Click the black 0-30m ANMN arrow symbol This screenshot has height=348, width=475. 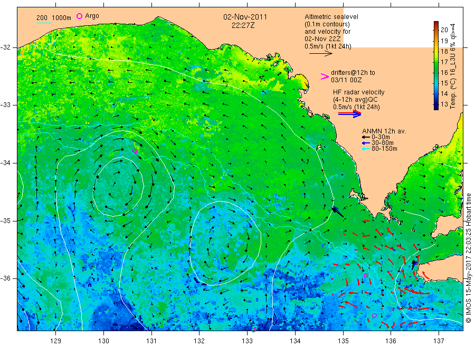366,137
